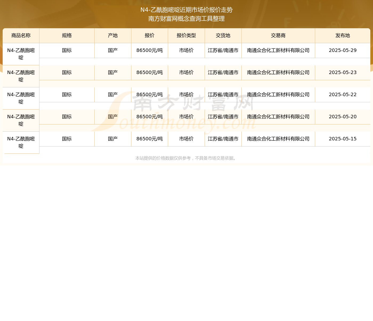The image size is (373, 321).
Task: Click the 产地 column header
Action: [x=113, y=36]
